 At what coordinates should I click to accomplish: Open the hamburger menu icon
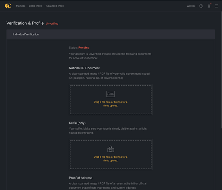(216, 6)
